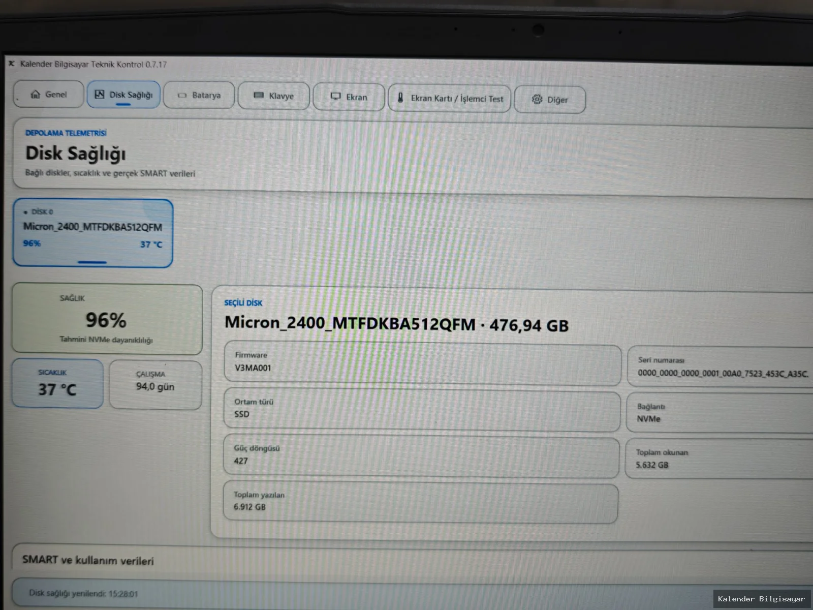This screenshot has height=610, width=813.
Task: Click the DEPOLAMA TELEMETRİSİ label
Action: 66,133
